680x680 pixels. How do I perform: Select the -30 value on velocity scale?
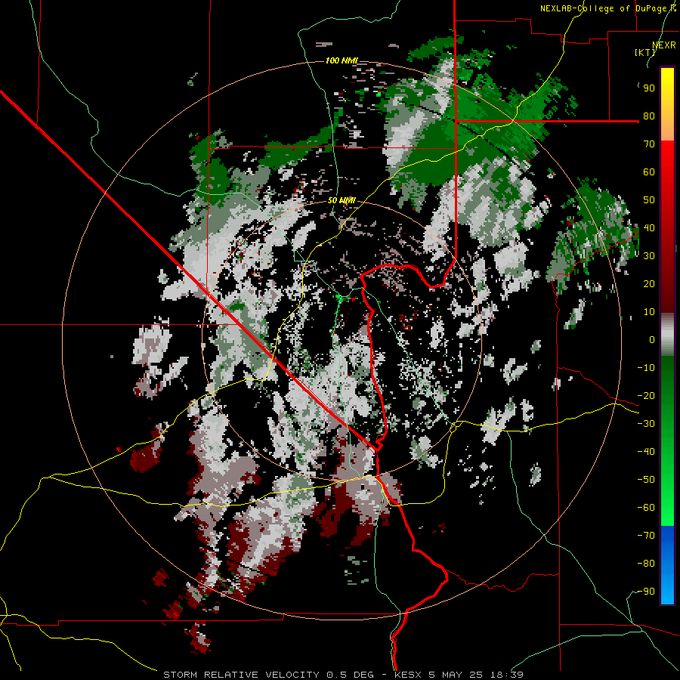click(x=646, y=424)
